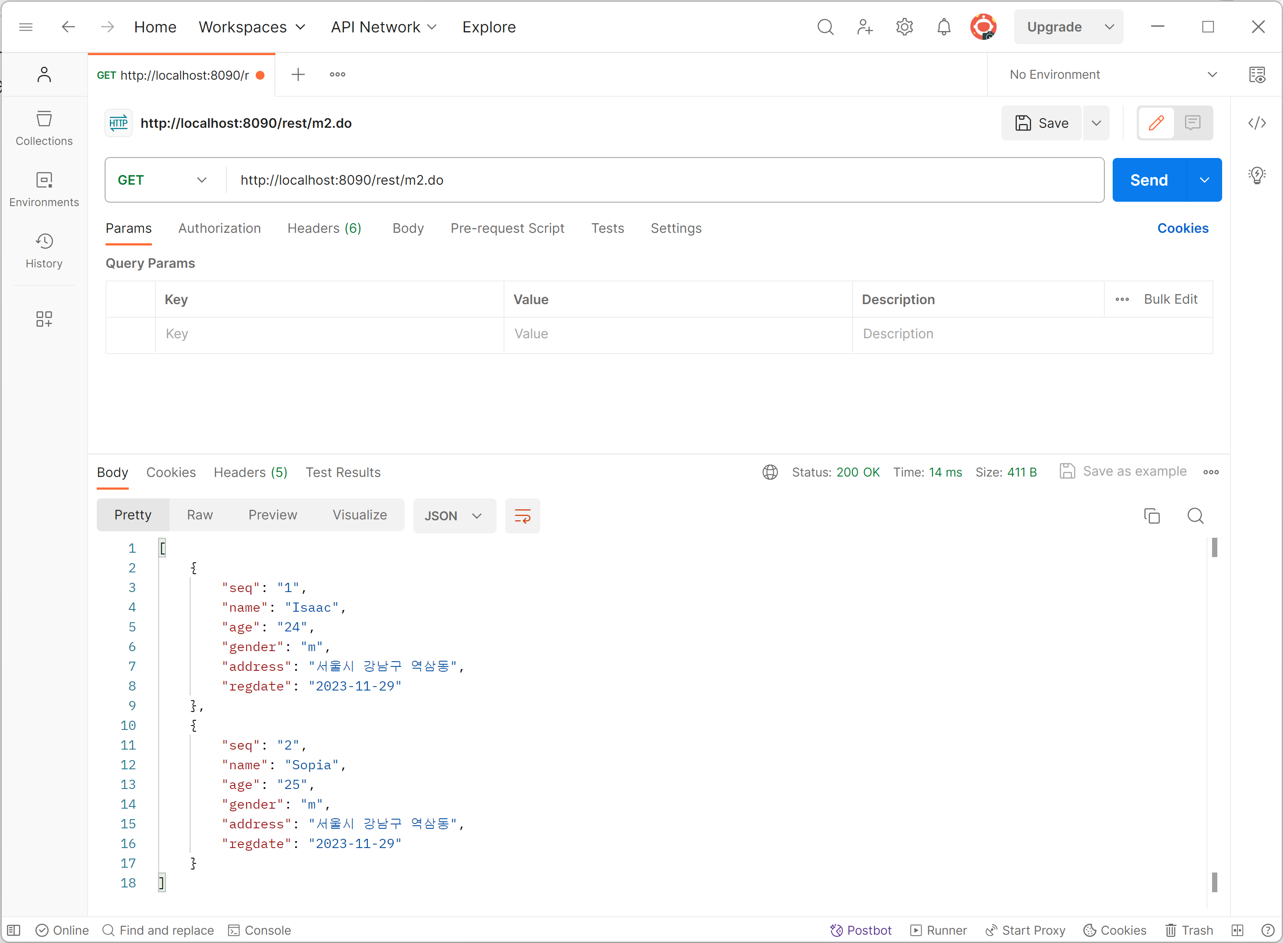The height and width of the screenshot is (943, 1283).
Task: Open the History sidebar panel
Action: click(44, 251)
